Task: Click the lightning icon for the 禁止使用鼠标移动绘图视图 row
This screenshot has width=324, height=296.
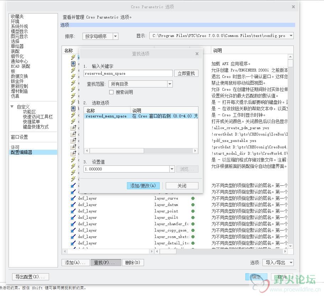Action: tap(73, 83)
